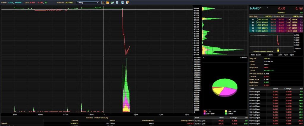
Task: Click the blue document icon in the toolbar
Action: pos(117,2)
